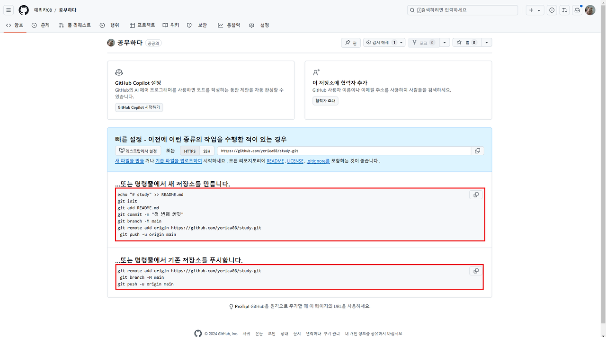Image resolution: width=606 pixels, height=337 pixels.
Task: Switch to the 통찰력 (Insights) tab
Action: 229,25
